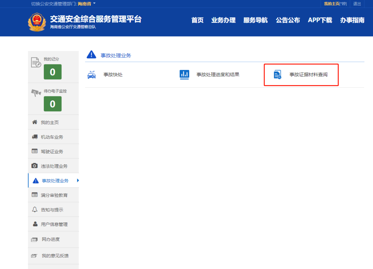Click the green 0 counter under 我的记分
The width and height of the screenshot is (373, 269).
[52, 72]
